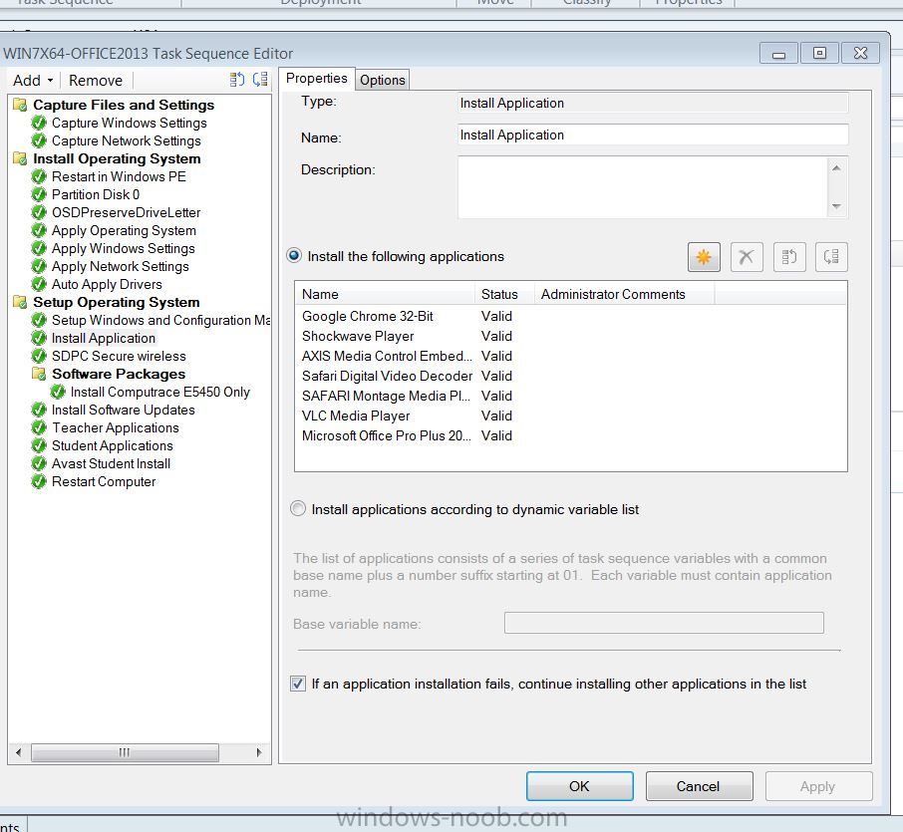Select Apply Windows Settings step
This screenshot has width=903, height=832.
124,248
